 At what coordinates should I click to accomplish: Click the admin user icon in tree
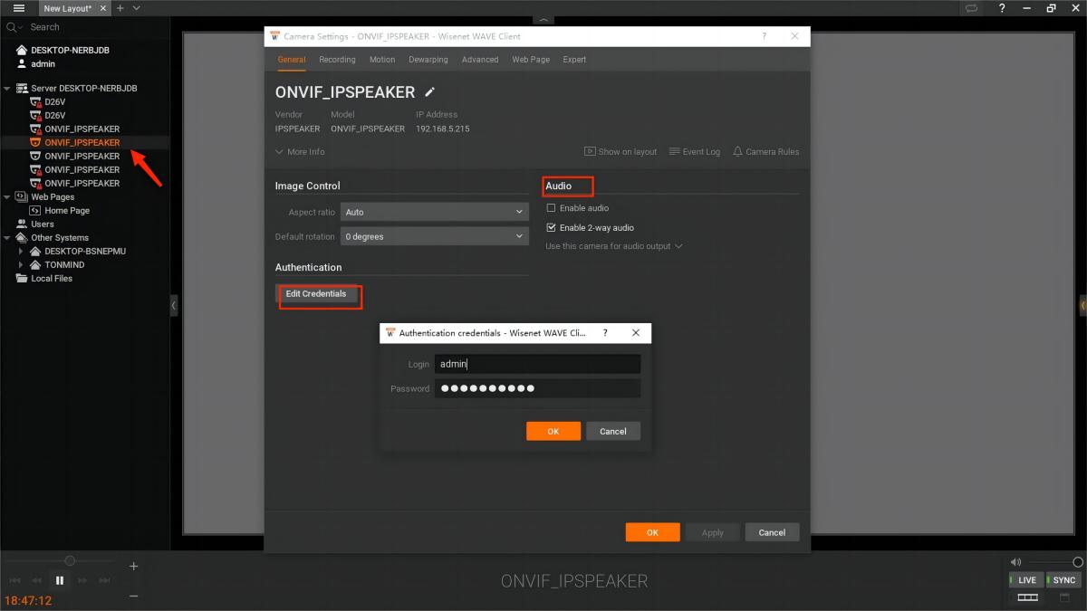coord(22,64)
